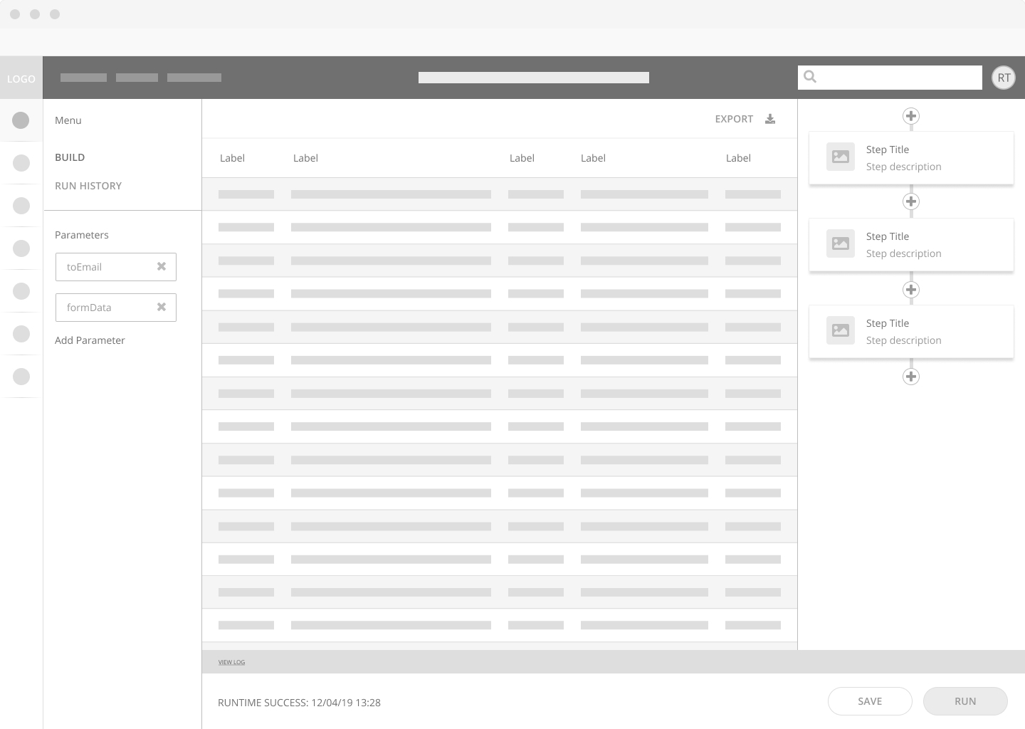Image resolution: width=1025 pixels, height=729 pixels.
Task: Click the search magnifier icon in the header
Action: point(811,77)
